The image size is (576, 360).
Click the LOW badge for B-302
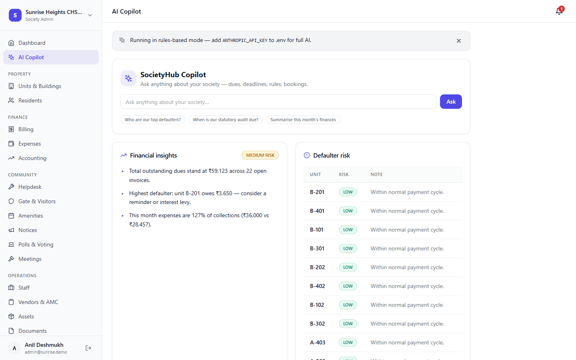[348, 324]
